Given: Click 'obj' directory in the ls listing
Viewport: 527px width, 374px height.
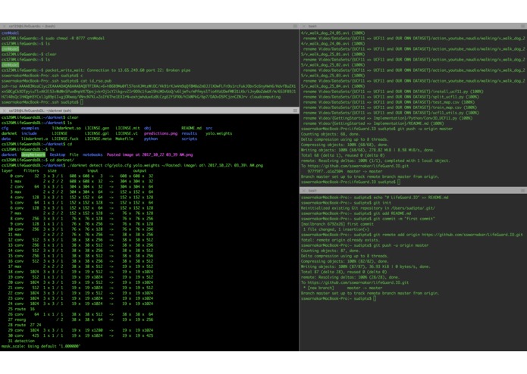Looking at the screenshot, I should [148, 128].
